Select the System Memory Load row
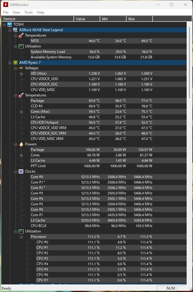 tap(108, 52)
